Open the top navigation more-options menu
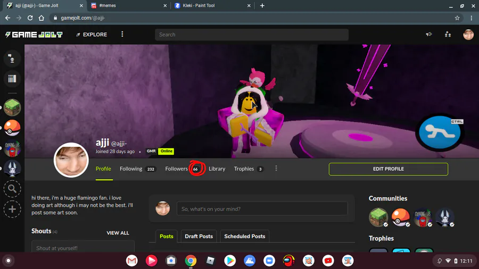This screenshot has width=479, height=269. coord(122,34)
